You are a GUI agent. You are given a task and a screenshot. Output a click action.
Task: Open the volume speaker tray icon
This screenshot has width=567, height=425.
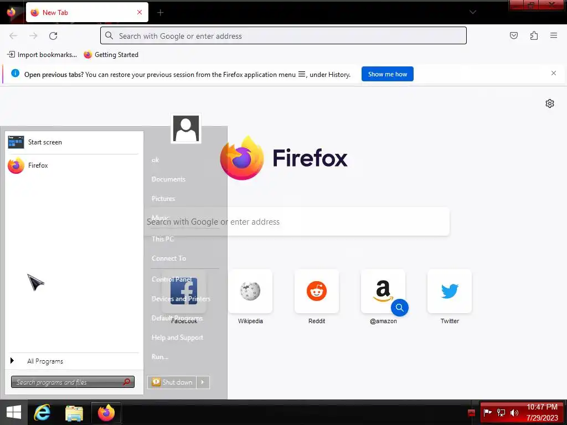pos(514,412)
